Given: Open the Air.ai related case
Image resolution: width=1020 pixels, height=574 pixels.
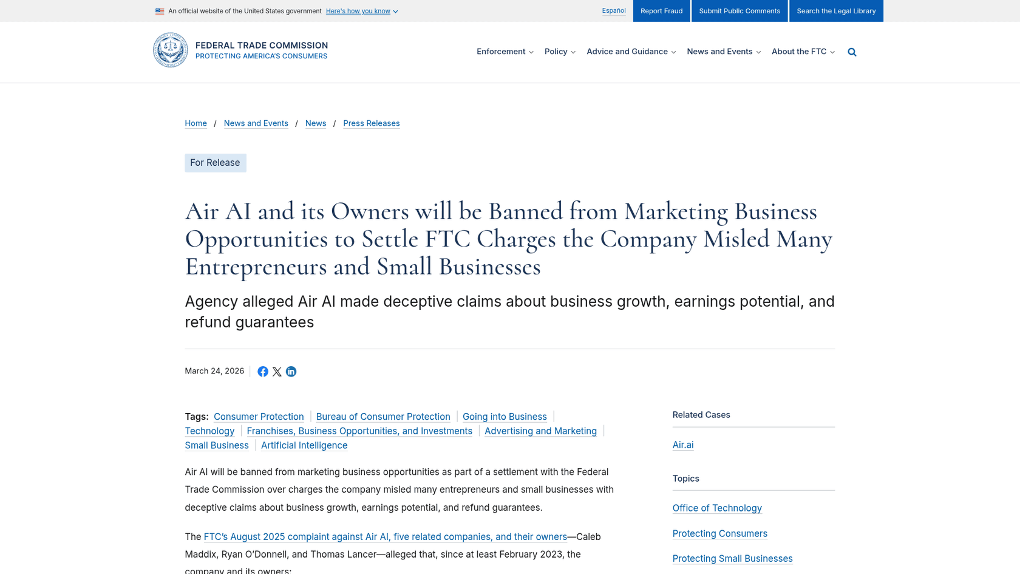Looking at the screenshot, I should tap(683, 445).
